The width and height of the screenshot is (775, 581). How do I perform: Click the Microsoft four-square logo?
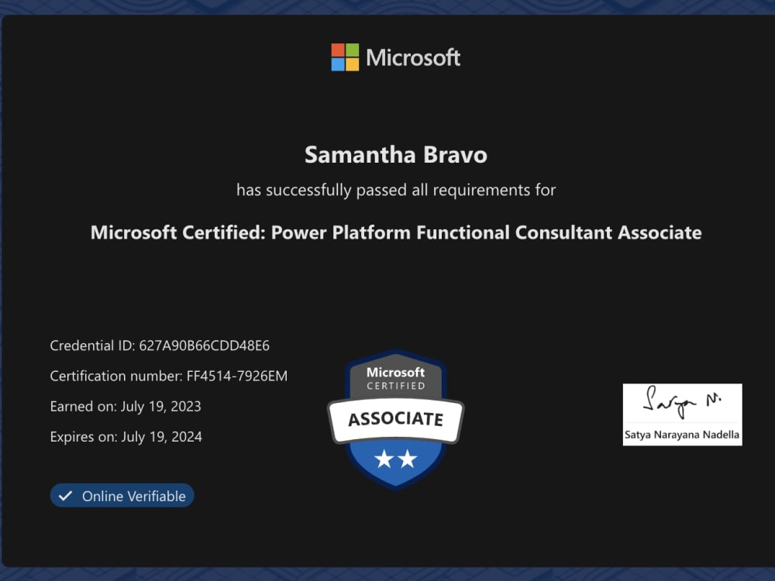(x=345, y=57)
